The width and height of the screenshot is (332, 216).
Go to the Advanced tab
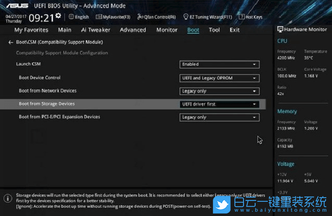click(x=133, y=30)
